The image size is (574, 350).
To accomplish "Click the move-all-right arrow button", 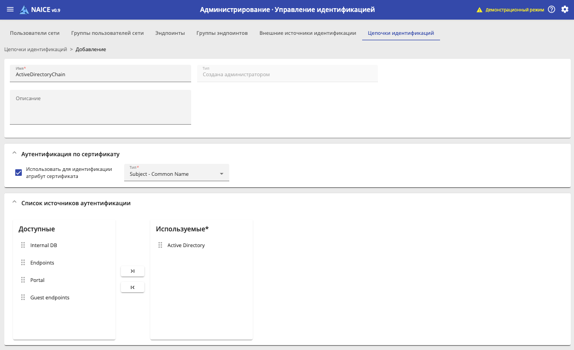I will pos(132,271).
